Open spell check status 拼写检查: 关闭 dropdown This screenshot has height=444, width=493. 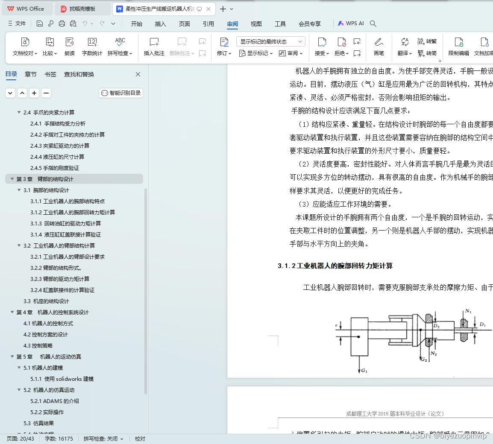(103, 438)
